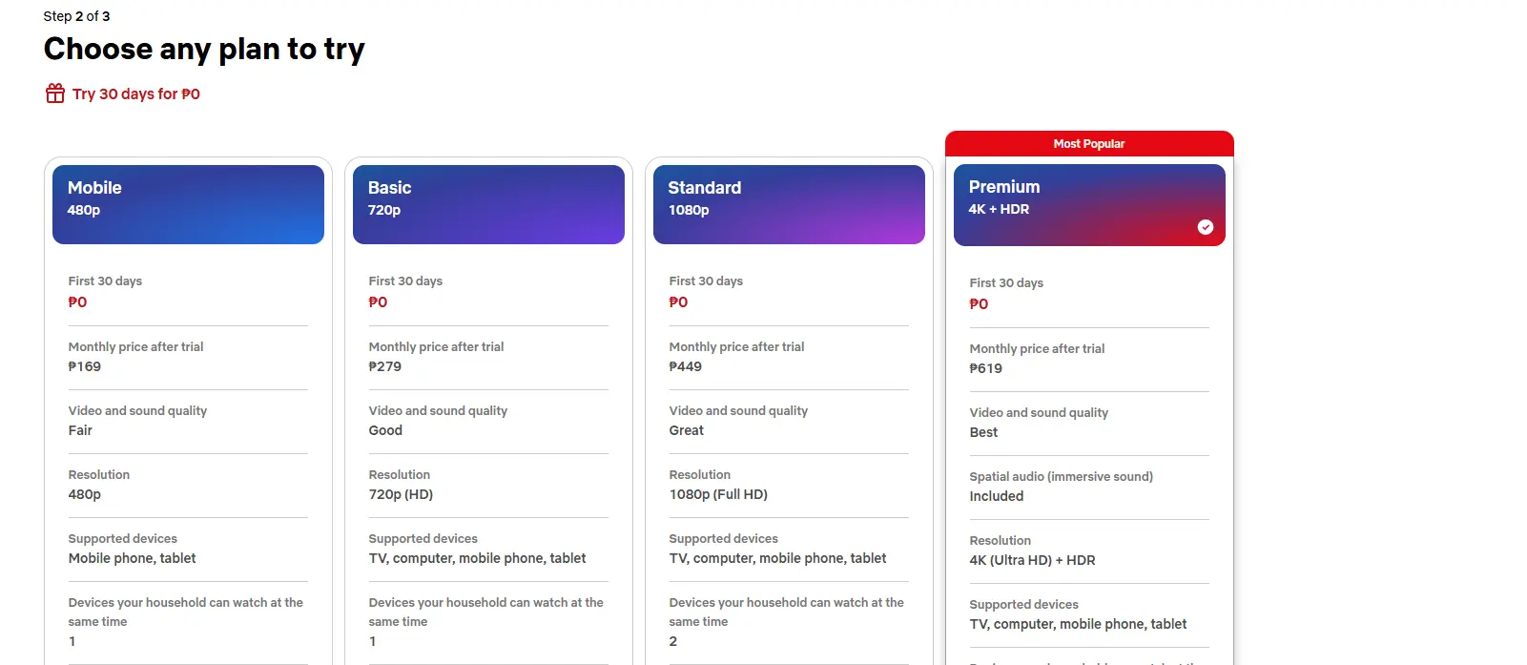Click the Standard plan ₱449 monthly price
The height and width of the screenshot is (665, 1527).
(x=686, y=366)
